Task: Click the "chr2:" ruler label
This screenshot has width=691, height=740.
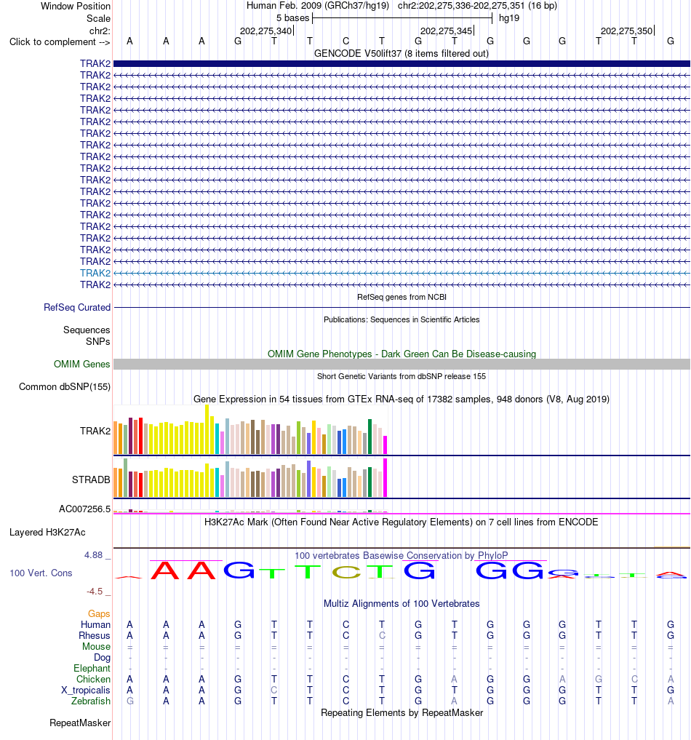Action: point(100,31)
